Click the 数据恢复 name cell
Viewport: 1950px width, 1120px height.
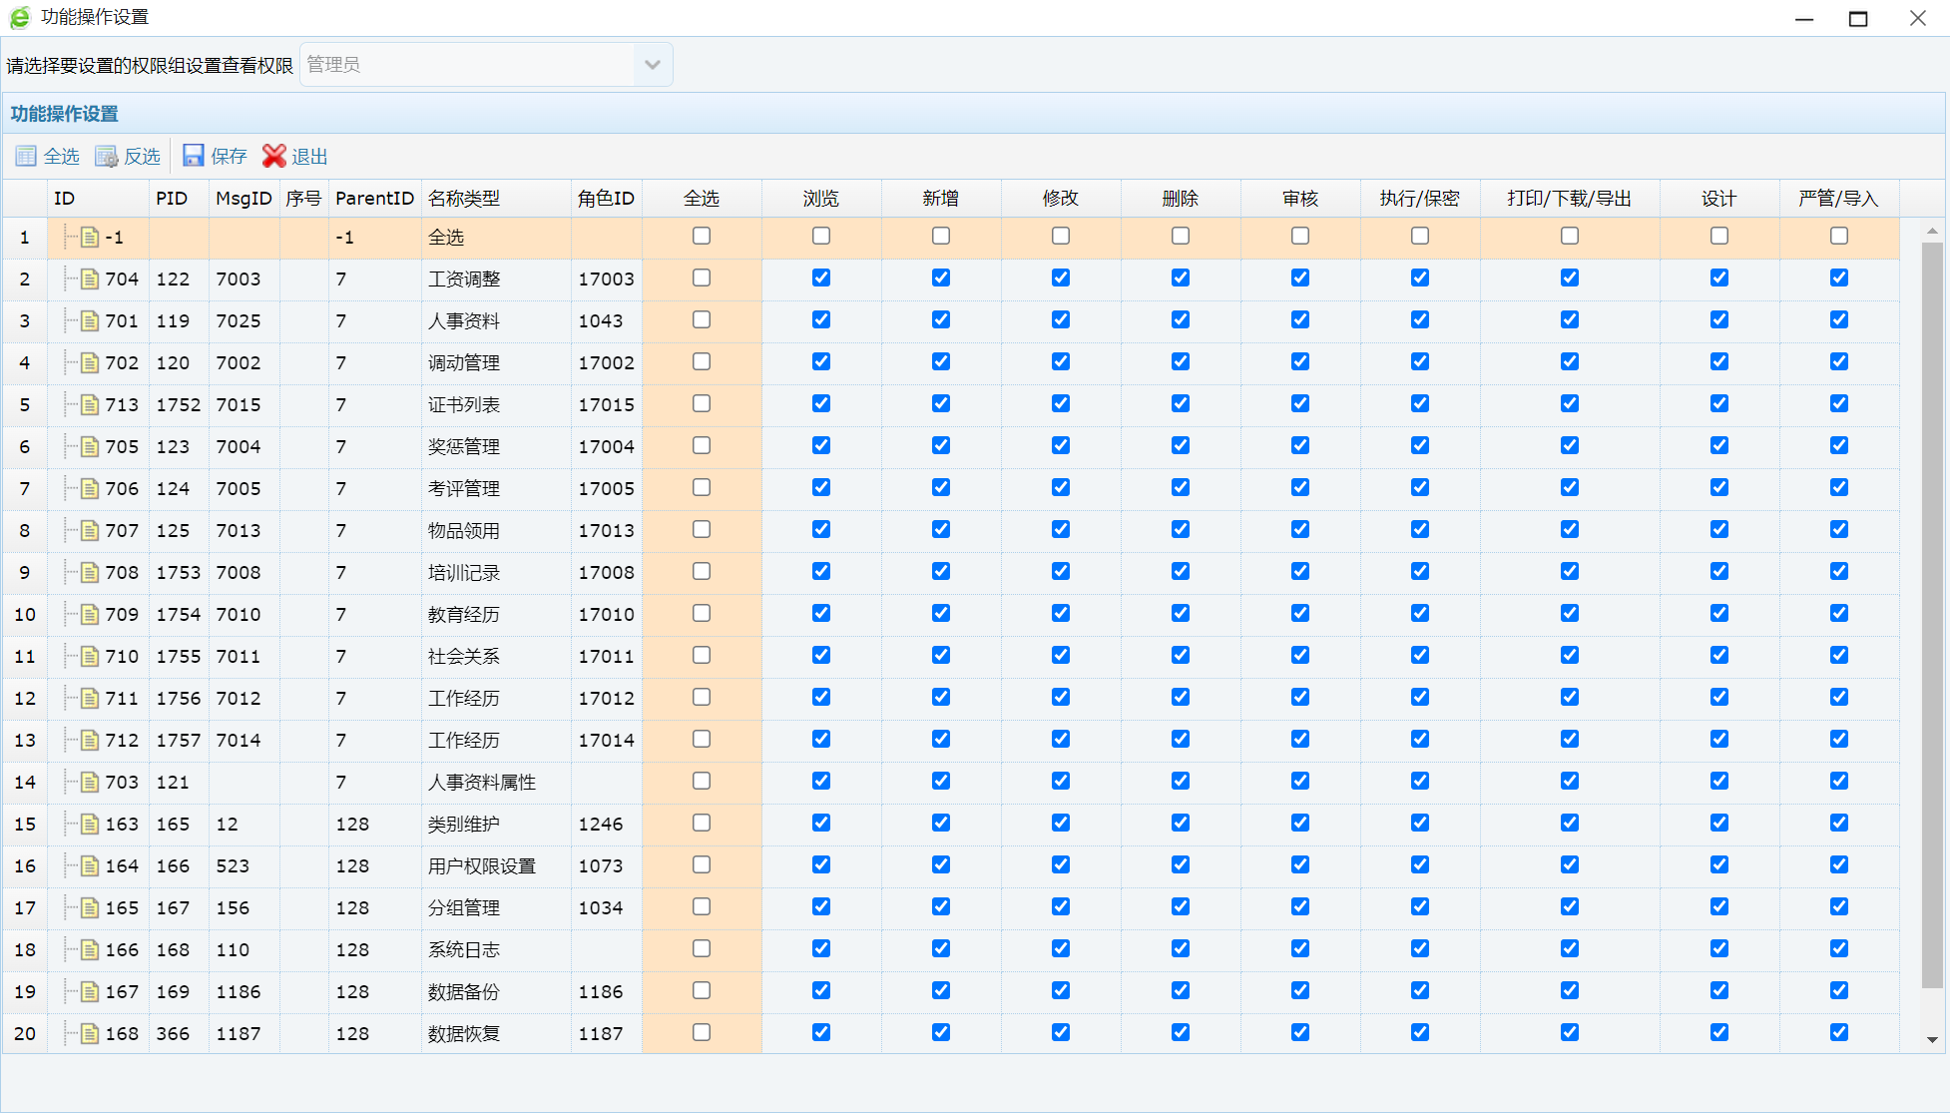(x=464, y=1033)
